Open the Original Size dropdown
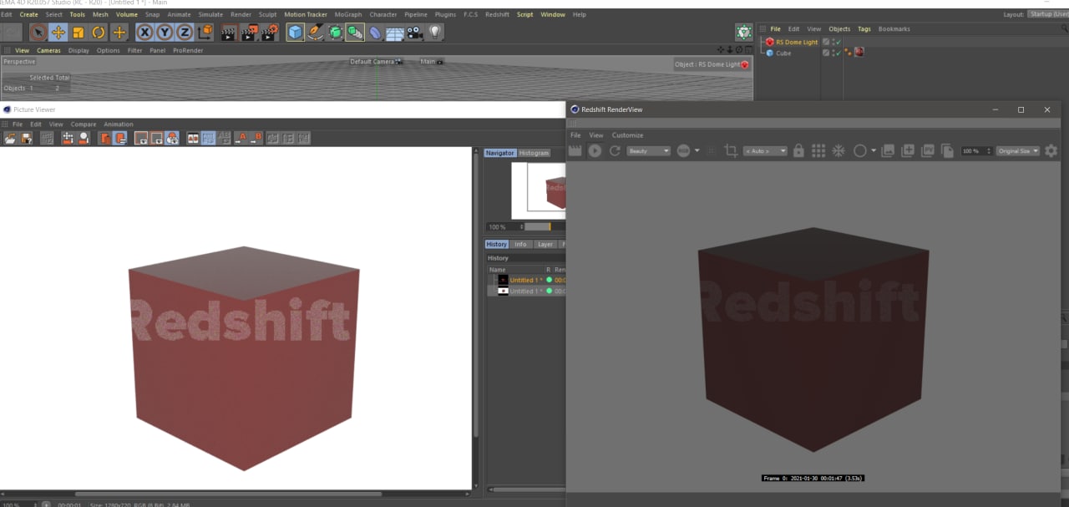This screenshot has width=1069, height=507. click(x=1018, y=151)
